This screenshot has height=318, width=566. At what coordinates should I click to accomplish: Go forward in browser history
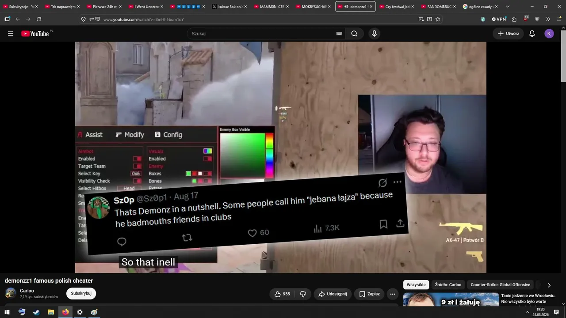(x=28, y=19)
